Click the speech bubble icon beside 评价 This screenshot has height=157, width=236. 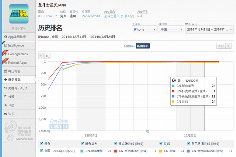[x=6, y=114]
